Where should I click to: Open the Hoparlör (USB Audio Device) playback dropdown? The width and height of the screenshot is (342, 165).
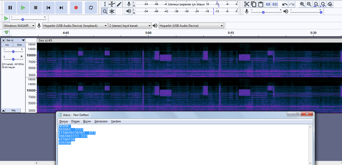191,26
